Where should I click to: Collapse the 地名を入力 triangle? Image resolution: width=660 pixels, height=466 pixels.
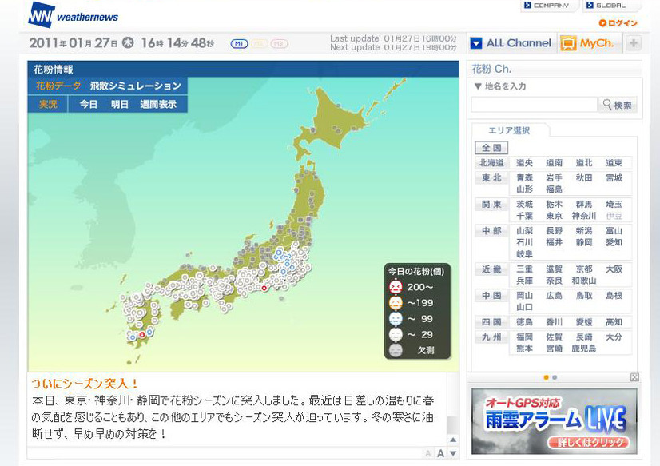[478, 86]
